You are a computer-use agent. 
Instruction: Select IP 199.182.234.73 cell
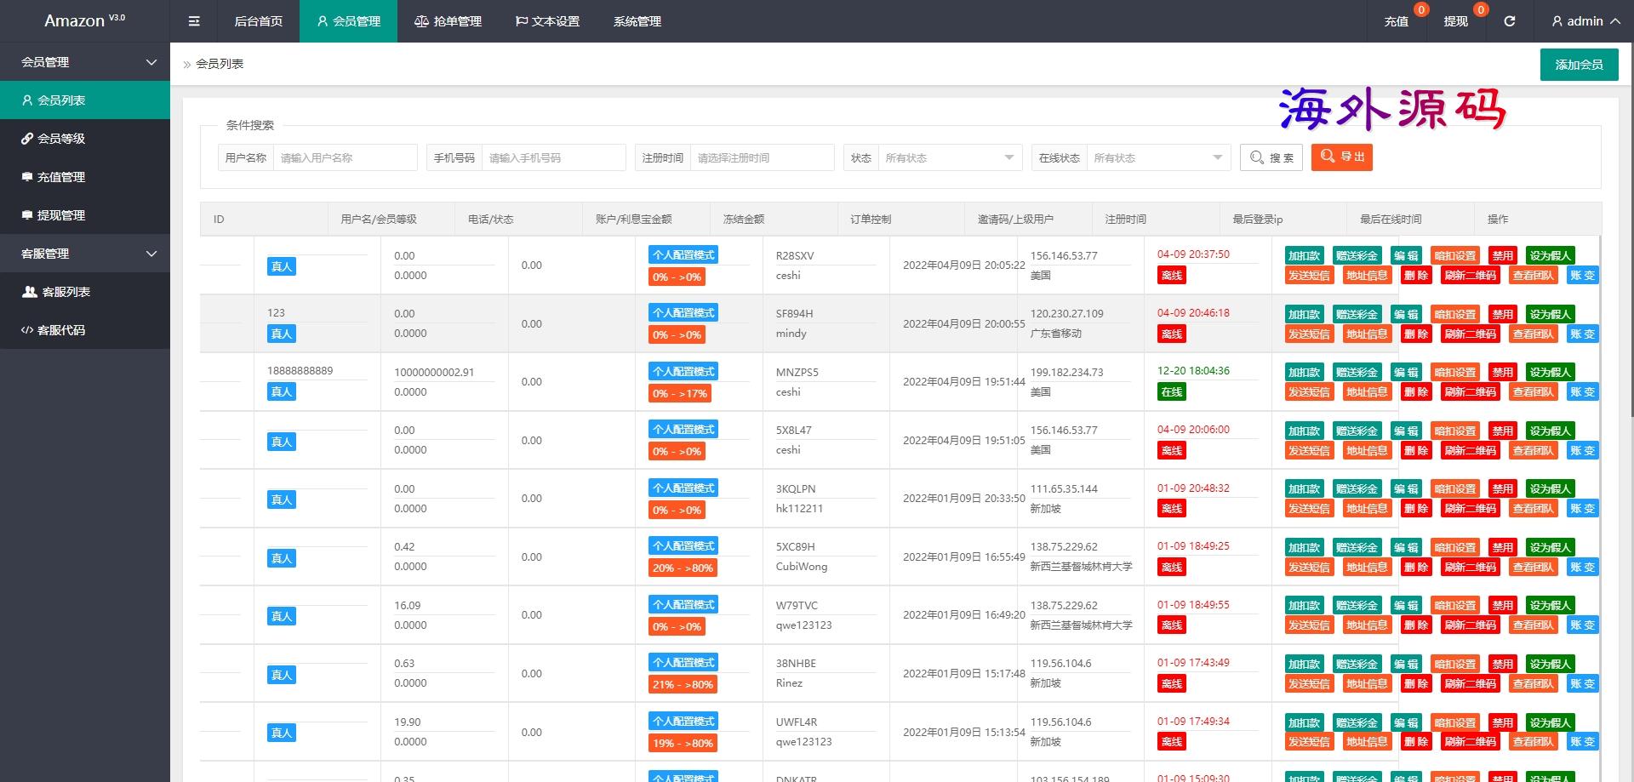click(1066, 372)
